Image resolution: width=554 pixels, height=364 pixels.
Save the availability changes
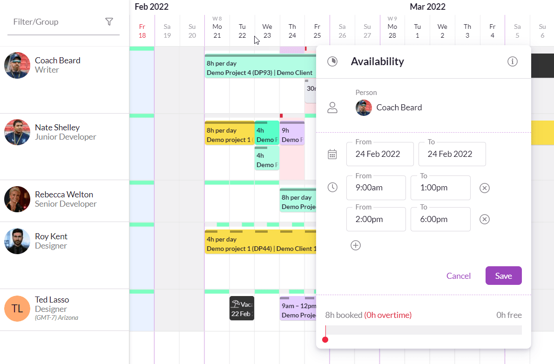[x=503, y=276]
